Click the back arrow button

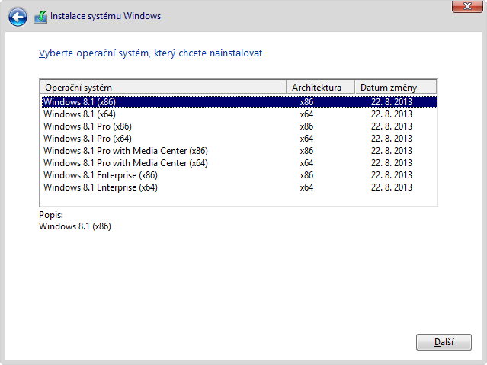tap(19, 16)
